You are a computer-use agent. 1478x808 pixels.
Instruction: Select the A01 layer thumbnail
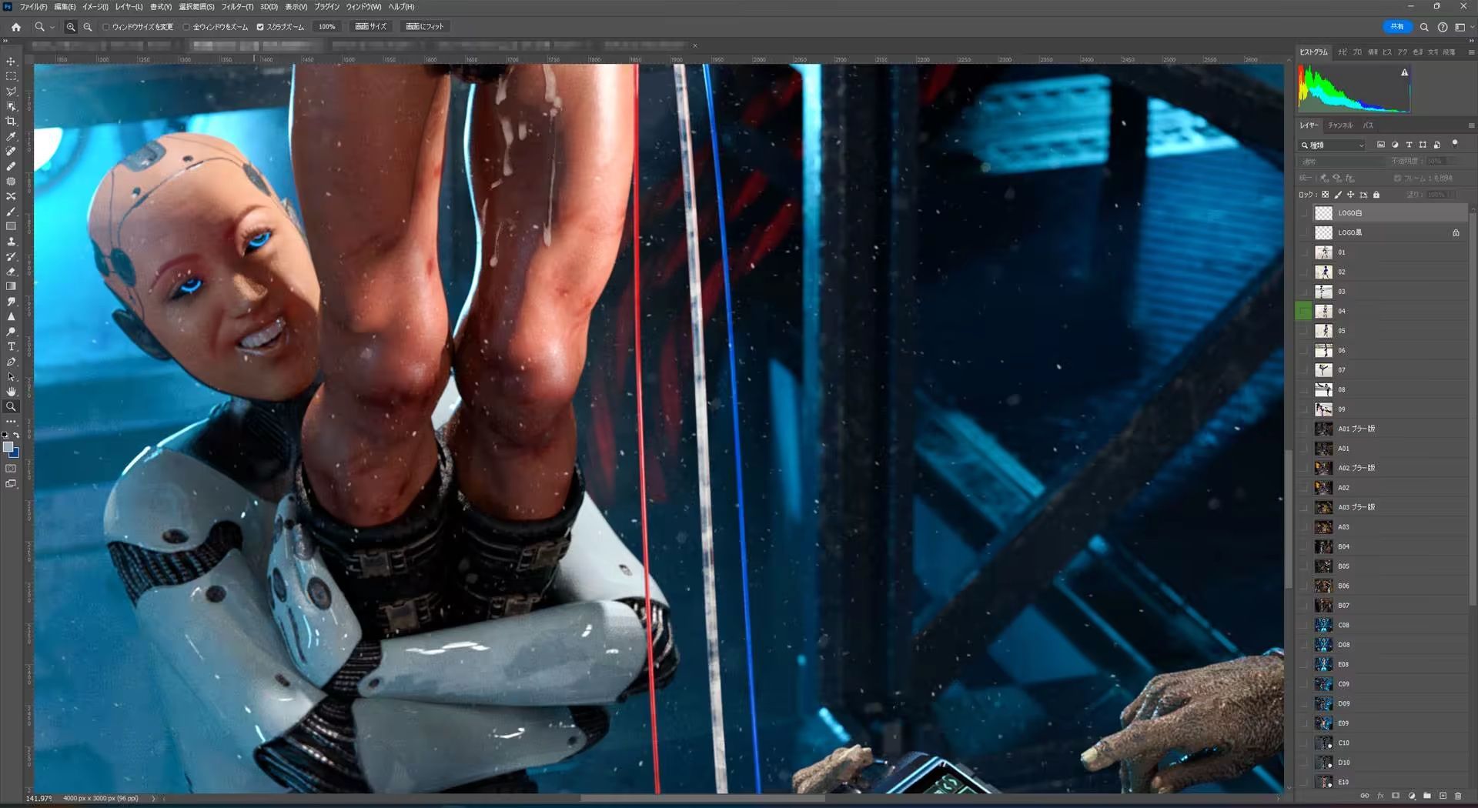click(1323, 449)
